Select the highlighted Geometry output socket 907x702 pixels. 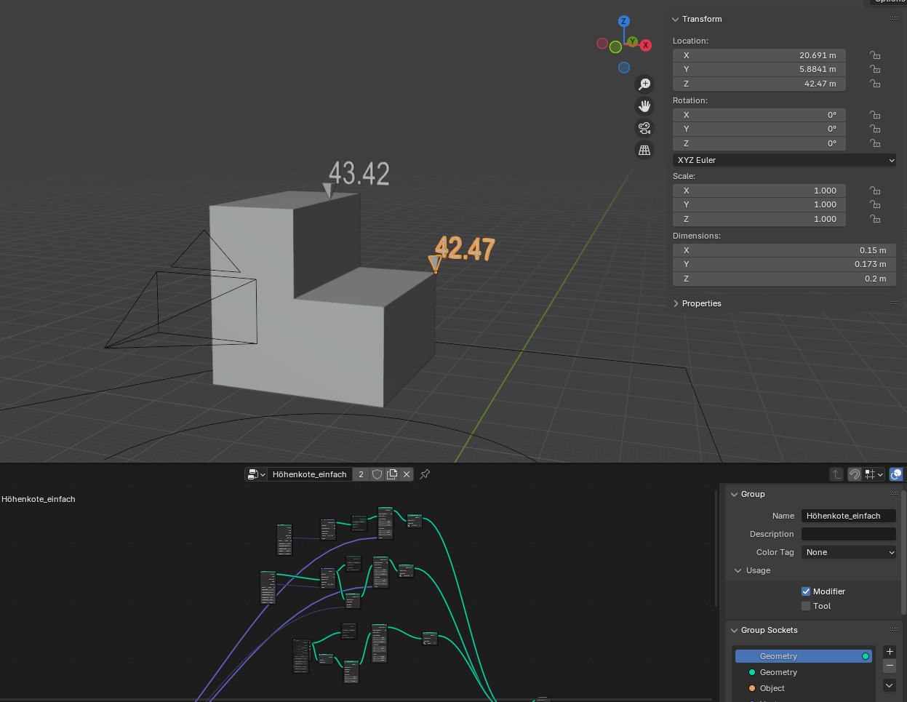(x=804, y=656)
